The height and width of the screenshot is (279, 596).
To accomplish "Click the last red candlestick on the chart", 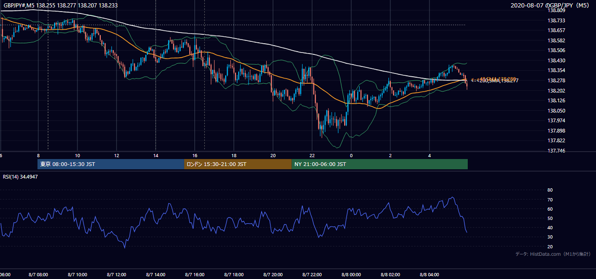I will pos(467,84).
